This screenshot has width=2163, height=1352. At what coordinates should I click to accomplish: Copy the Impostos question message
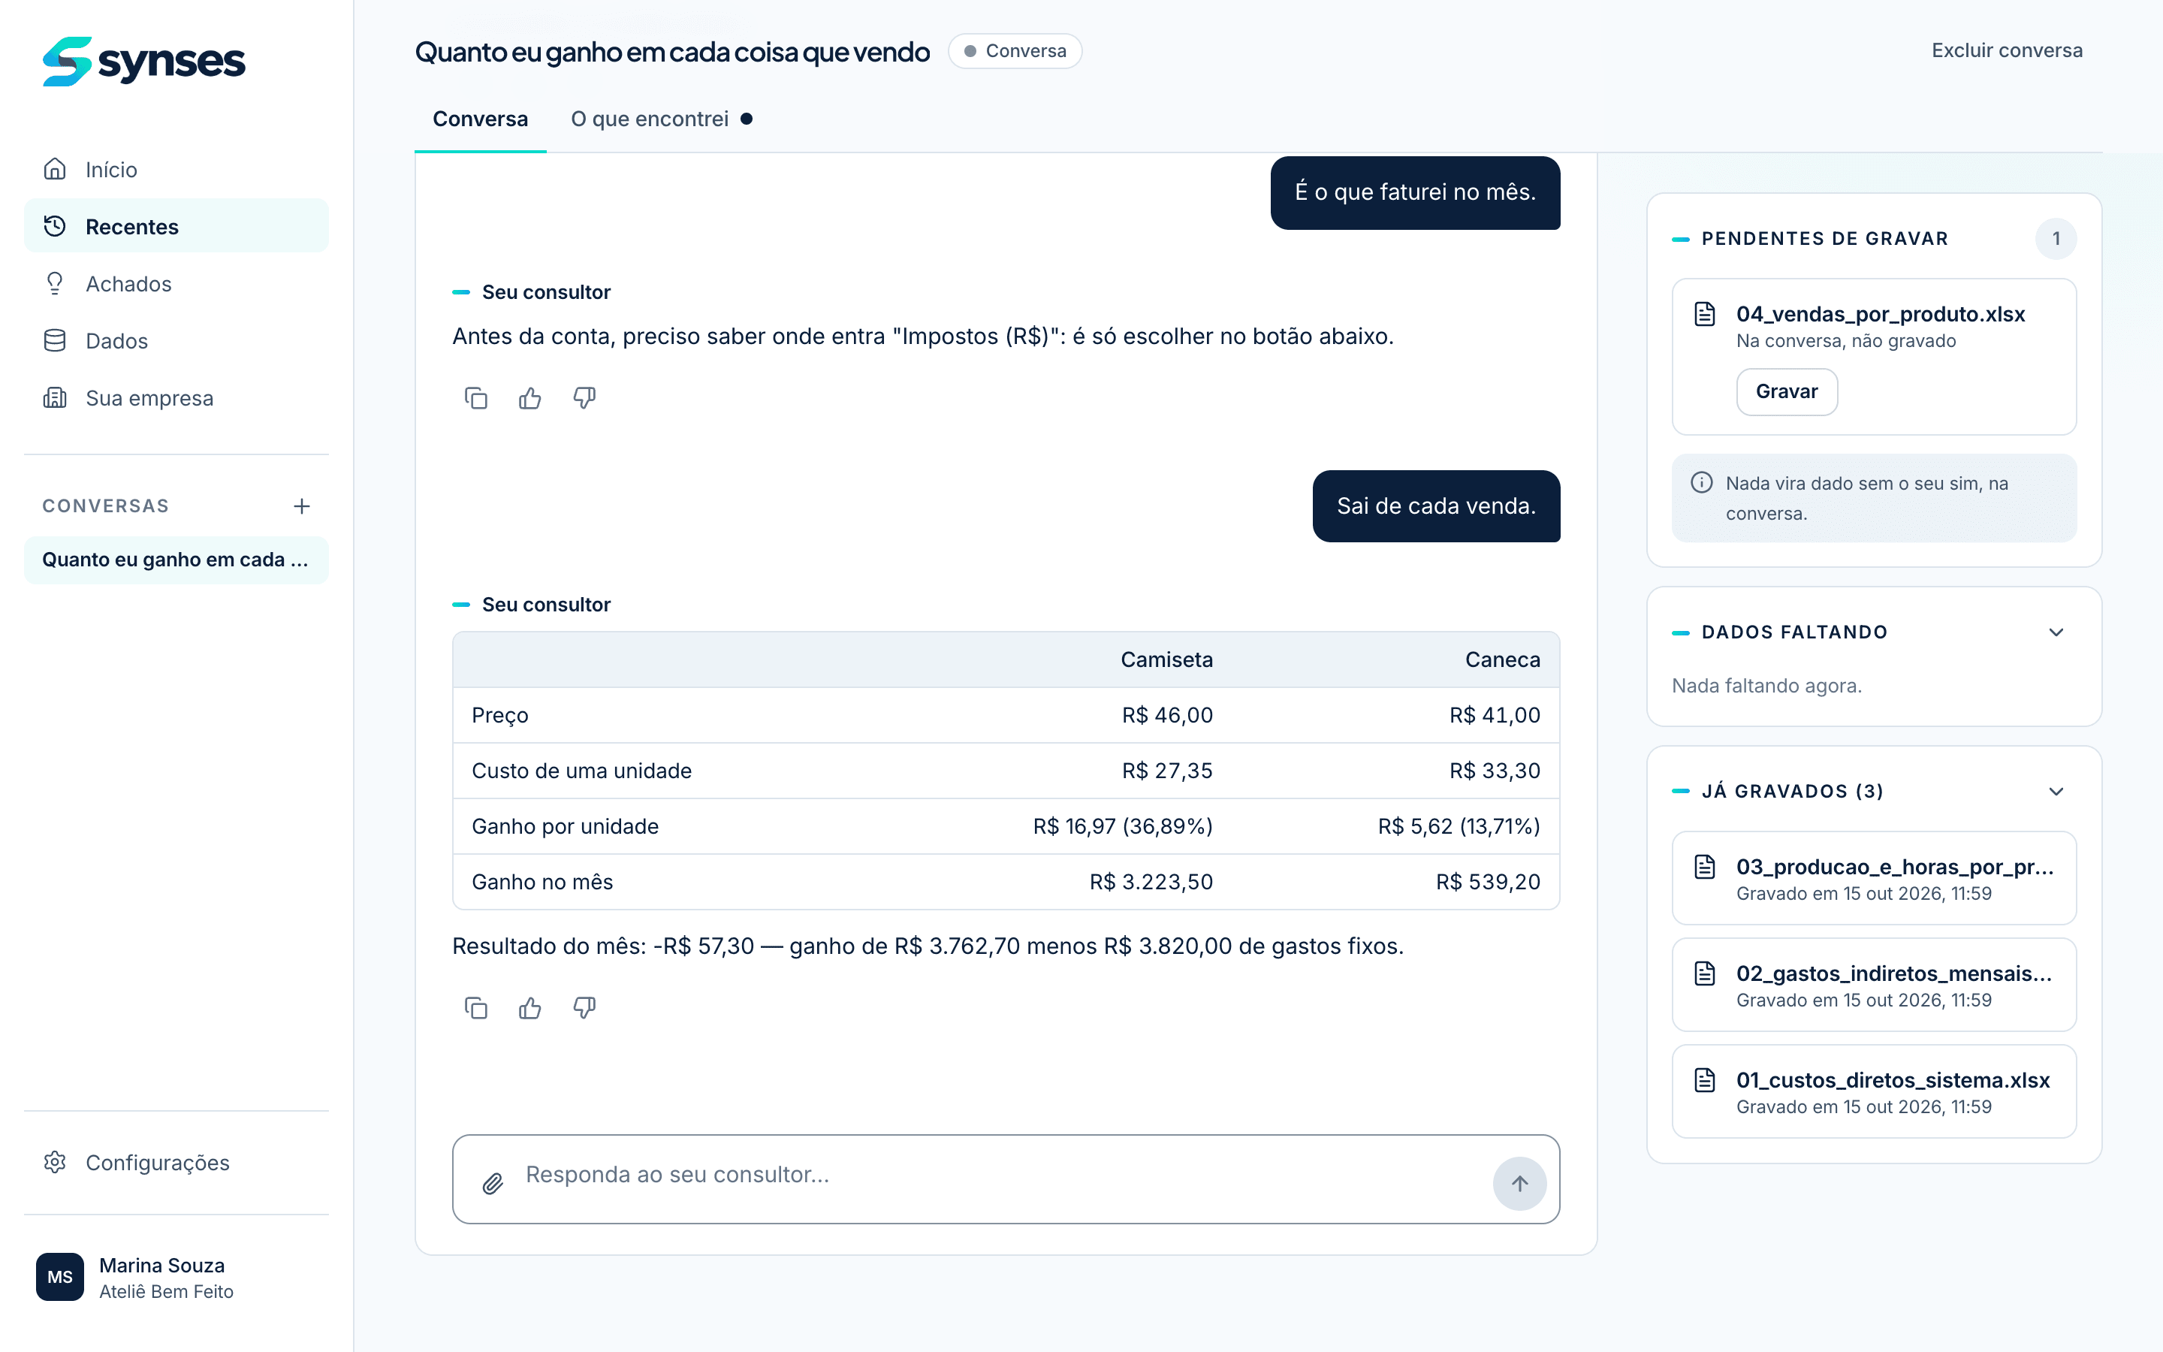pos(476,398)
